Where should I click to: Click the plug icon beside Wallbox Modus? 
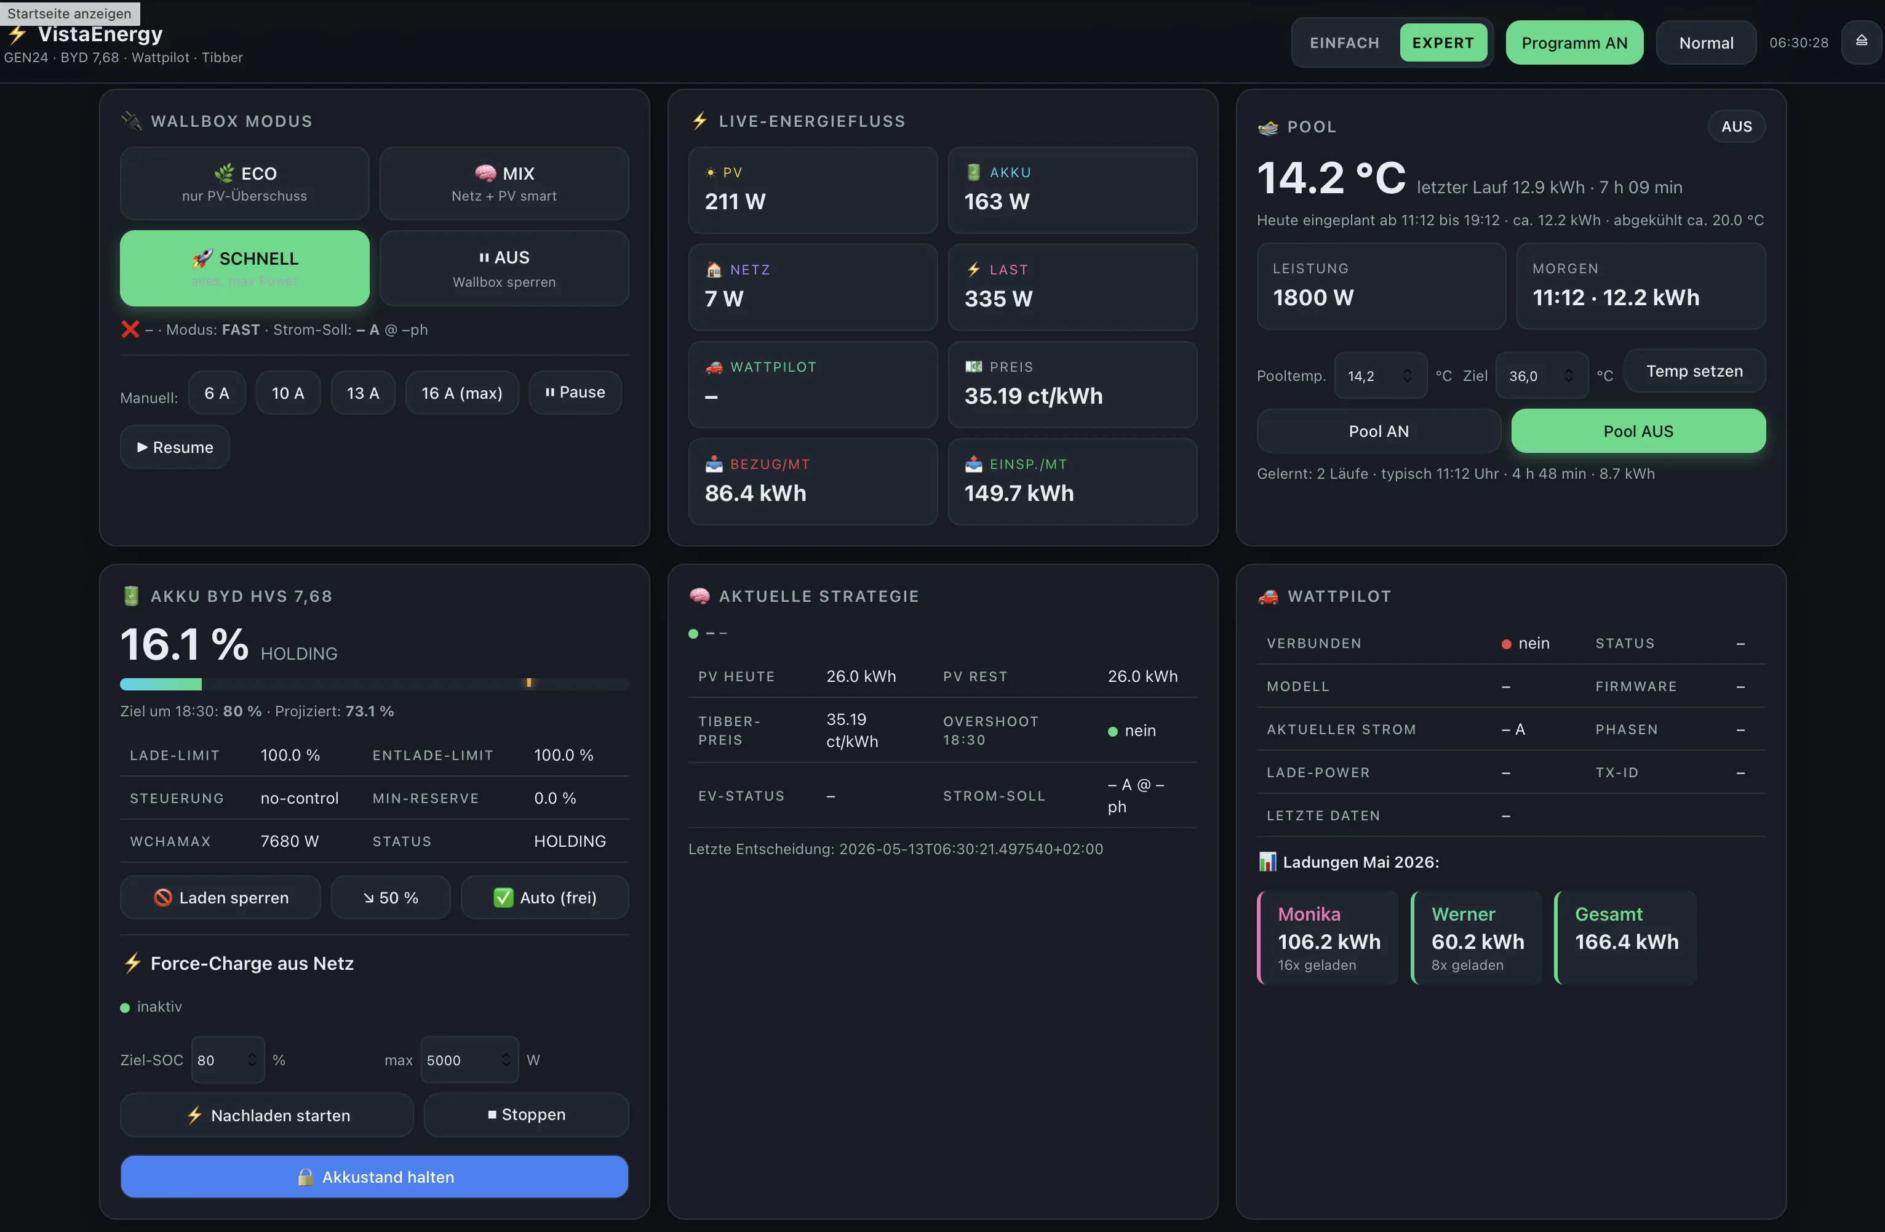130,121
